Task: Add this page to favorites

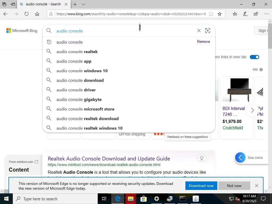Action: pos(220,14)
